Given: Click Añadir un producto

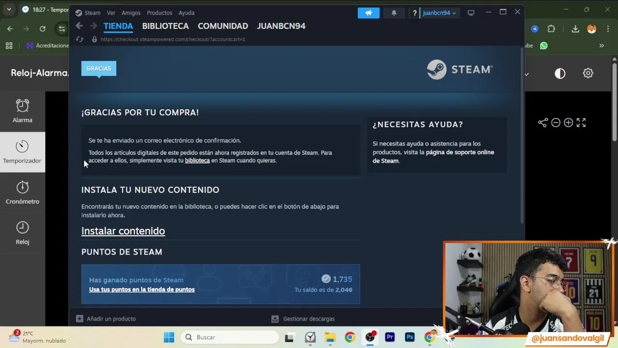Looking at the screenshot, I should 106,319.
